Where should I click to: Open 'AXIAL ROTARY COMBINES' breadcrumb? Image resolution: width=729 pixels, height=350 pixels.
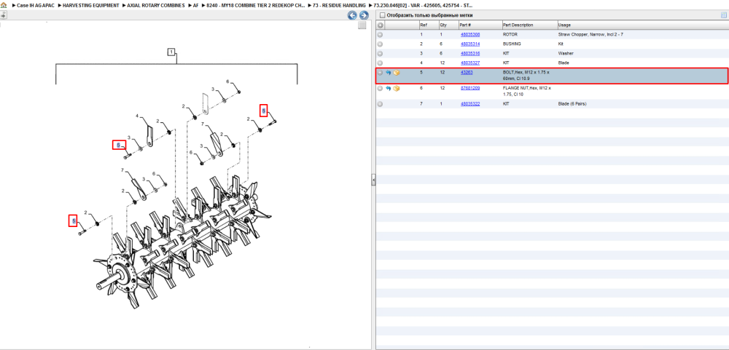coord(156,6)
